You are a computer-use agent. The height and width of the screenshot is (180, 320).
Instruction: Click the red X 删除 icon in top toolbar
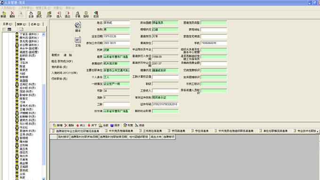[x=12, y=15]
